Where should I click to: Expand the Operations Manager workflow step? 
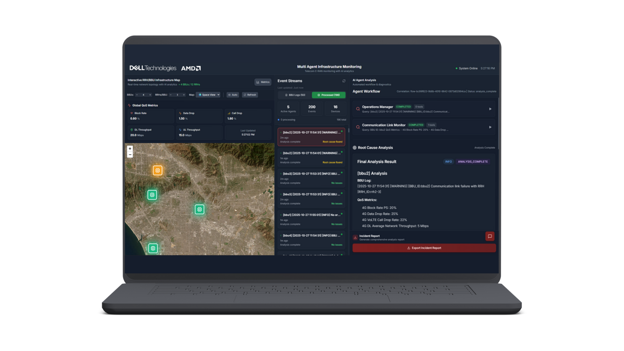tap(490, 109)
